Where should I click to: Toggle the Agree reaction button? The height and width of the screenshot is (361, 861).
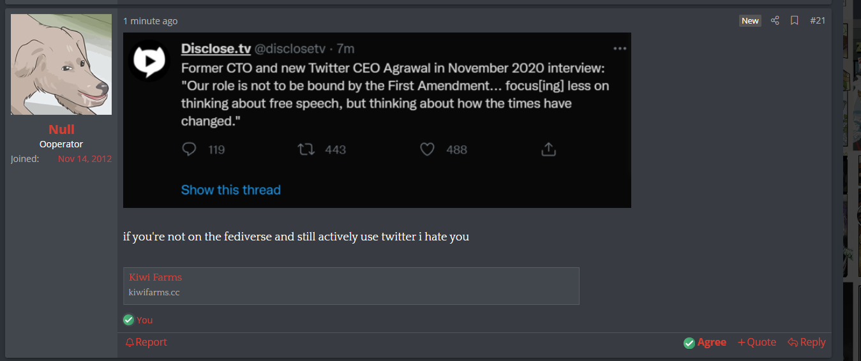click(x=705, y=343)
